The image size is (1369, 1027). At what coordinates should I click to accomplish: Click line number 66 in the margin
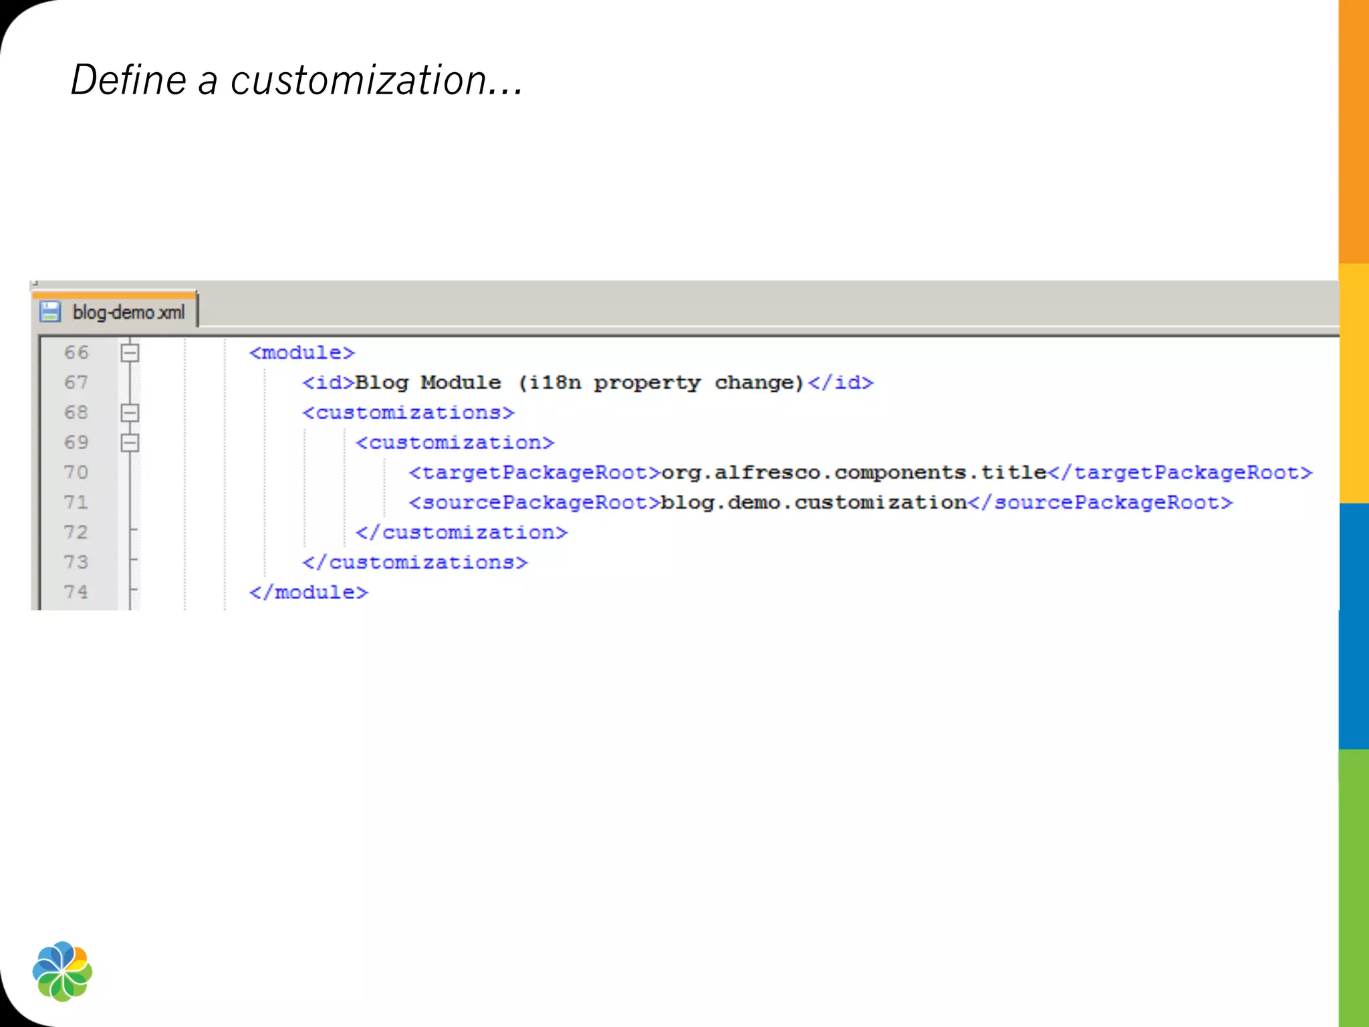coord(76,352)
